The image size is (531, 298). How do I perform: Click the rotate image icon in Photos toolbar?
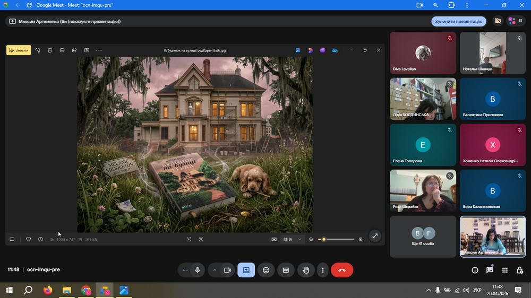(x=38, y=50)
